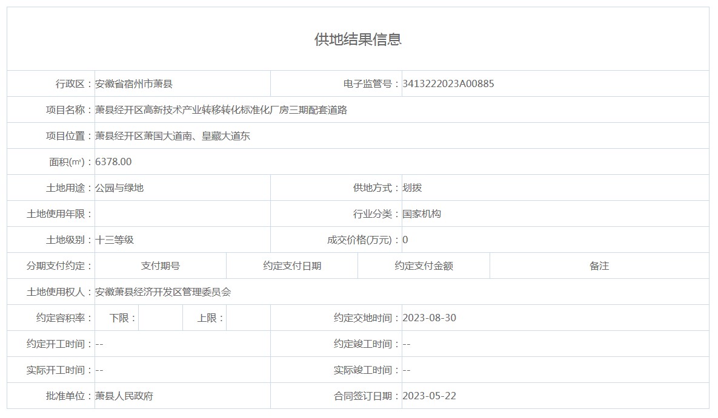Click the 备注 column header
718x418 pixels.
pyautogui.click(x=599, y=266)
